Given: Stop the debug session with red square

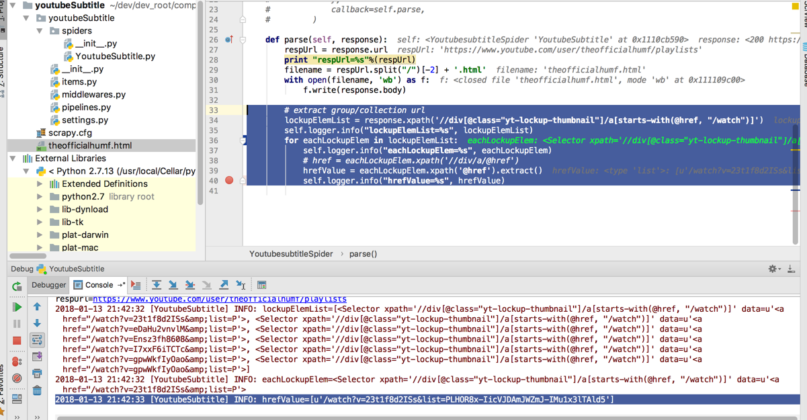Looking at the screenshot, I should (17, 340).
